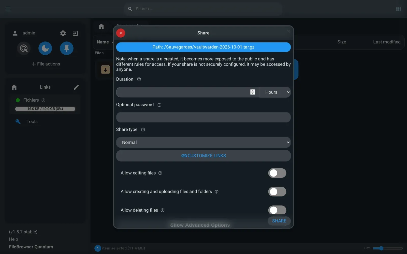Toggle dark mode moon button

(x=45, y=48)
